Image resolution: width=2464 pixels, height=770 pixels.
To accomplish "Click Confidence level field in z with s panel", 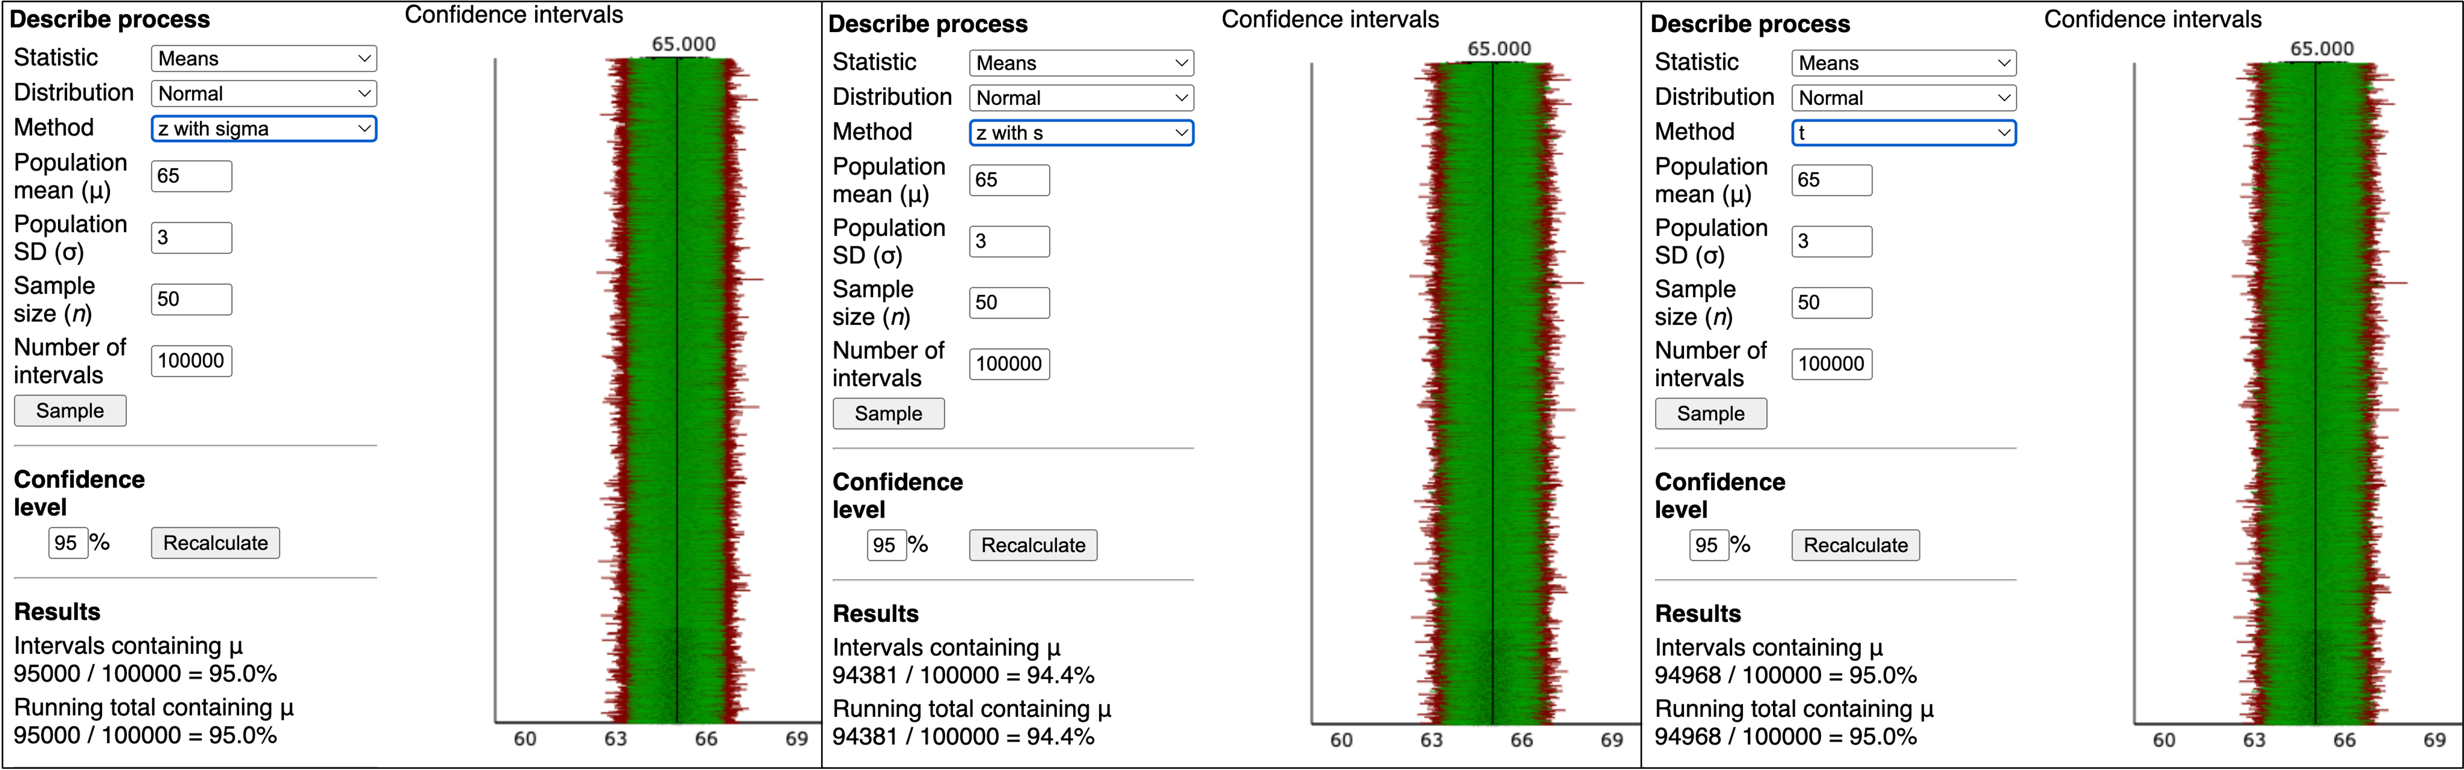I will [x=886, y=545].
